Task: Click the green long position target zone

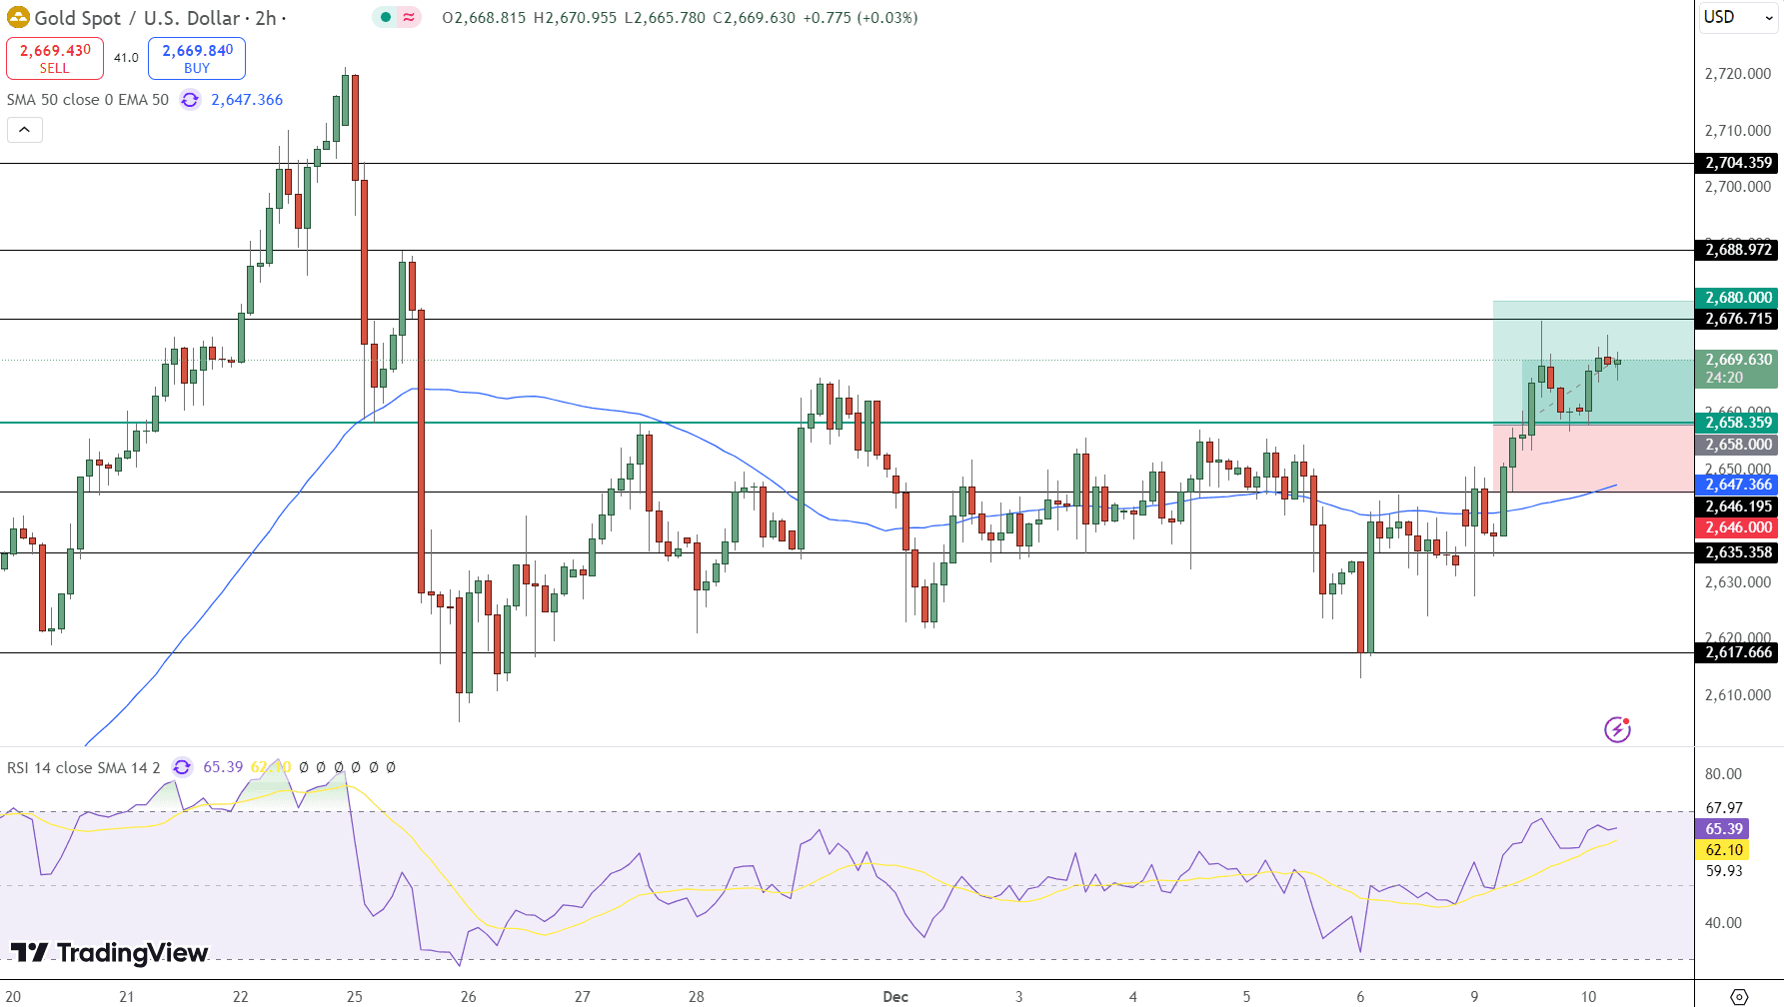Action: (1593, 363)
